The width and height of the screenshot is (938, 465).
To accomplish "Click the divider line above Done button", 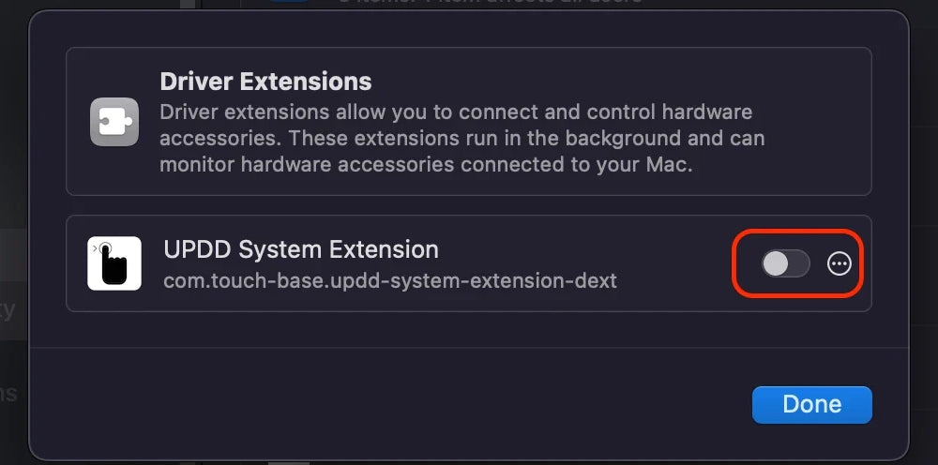I will [468, 348].
